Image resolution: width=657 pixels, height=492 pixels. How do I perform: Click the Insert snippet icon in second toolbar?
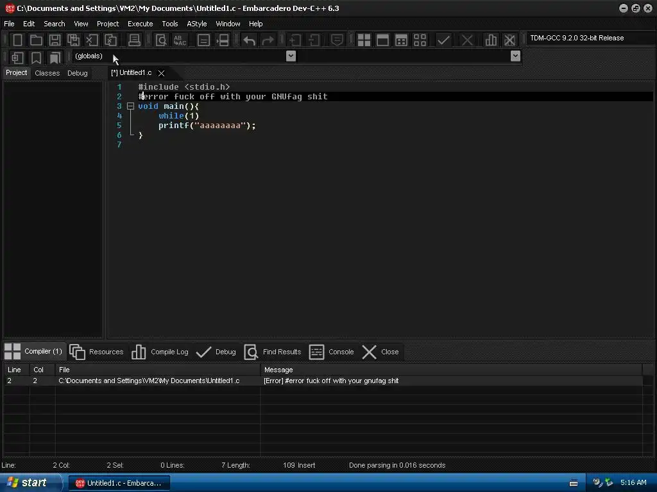(17, 57)
